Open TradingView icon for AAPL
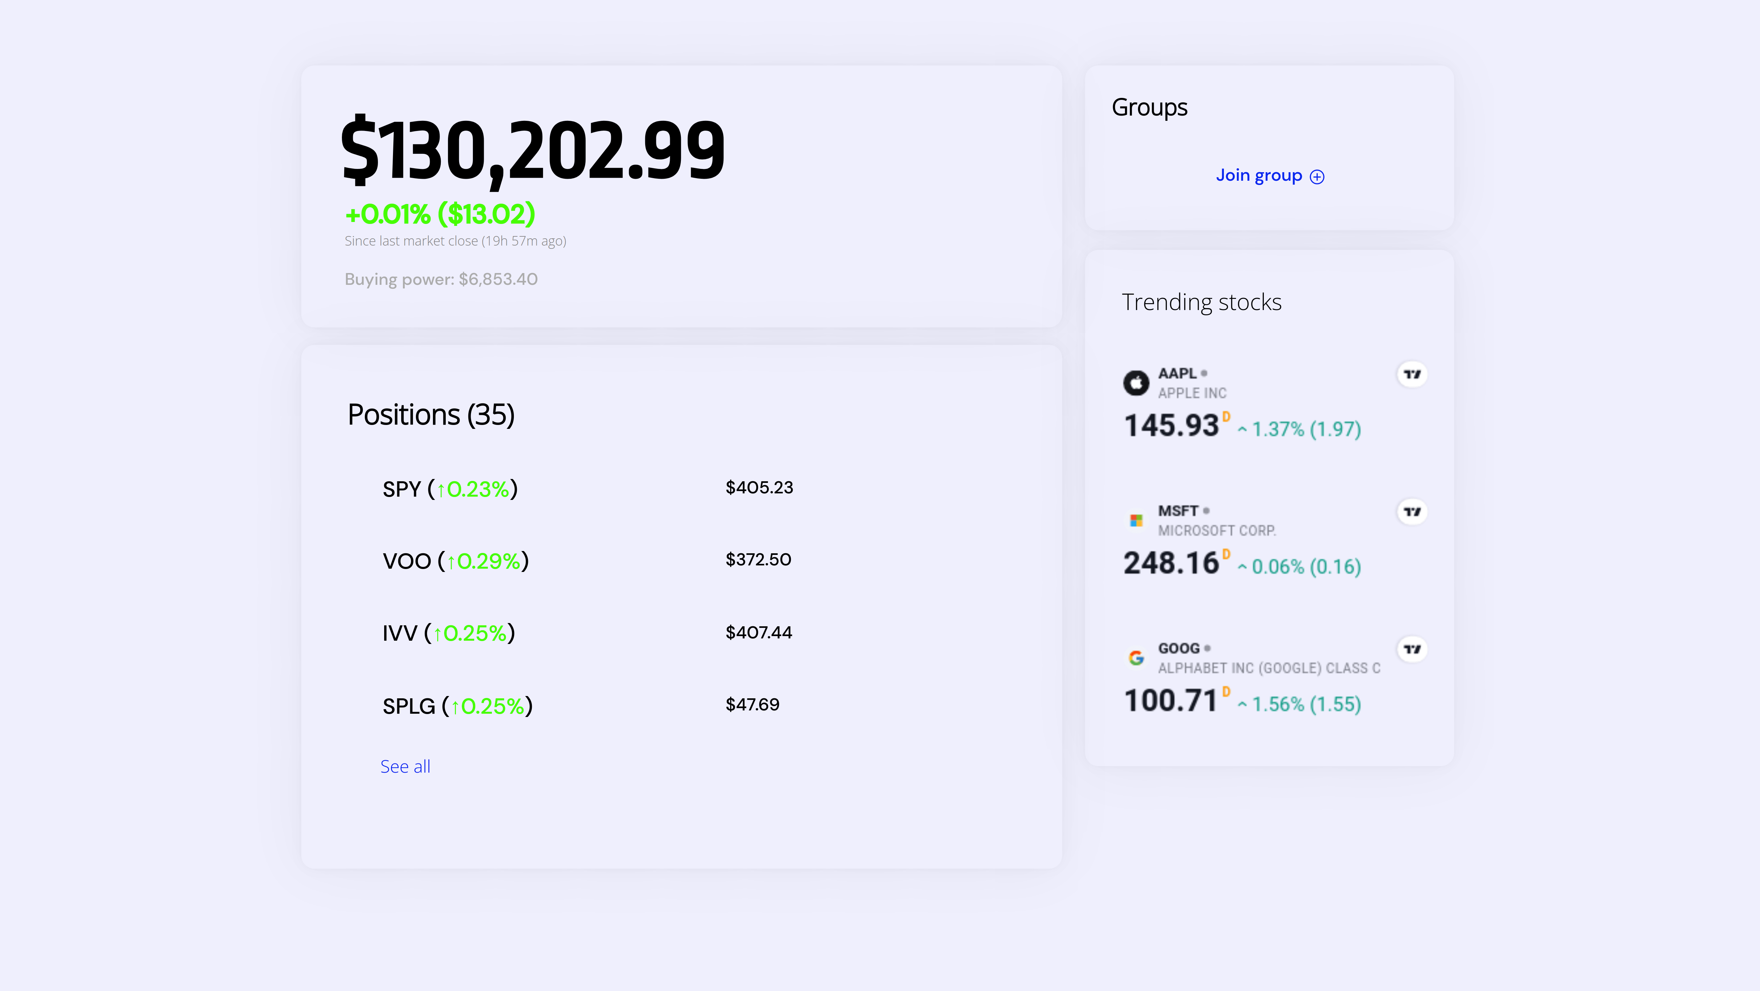 click(x=1412, y=374)
